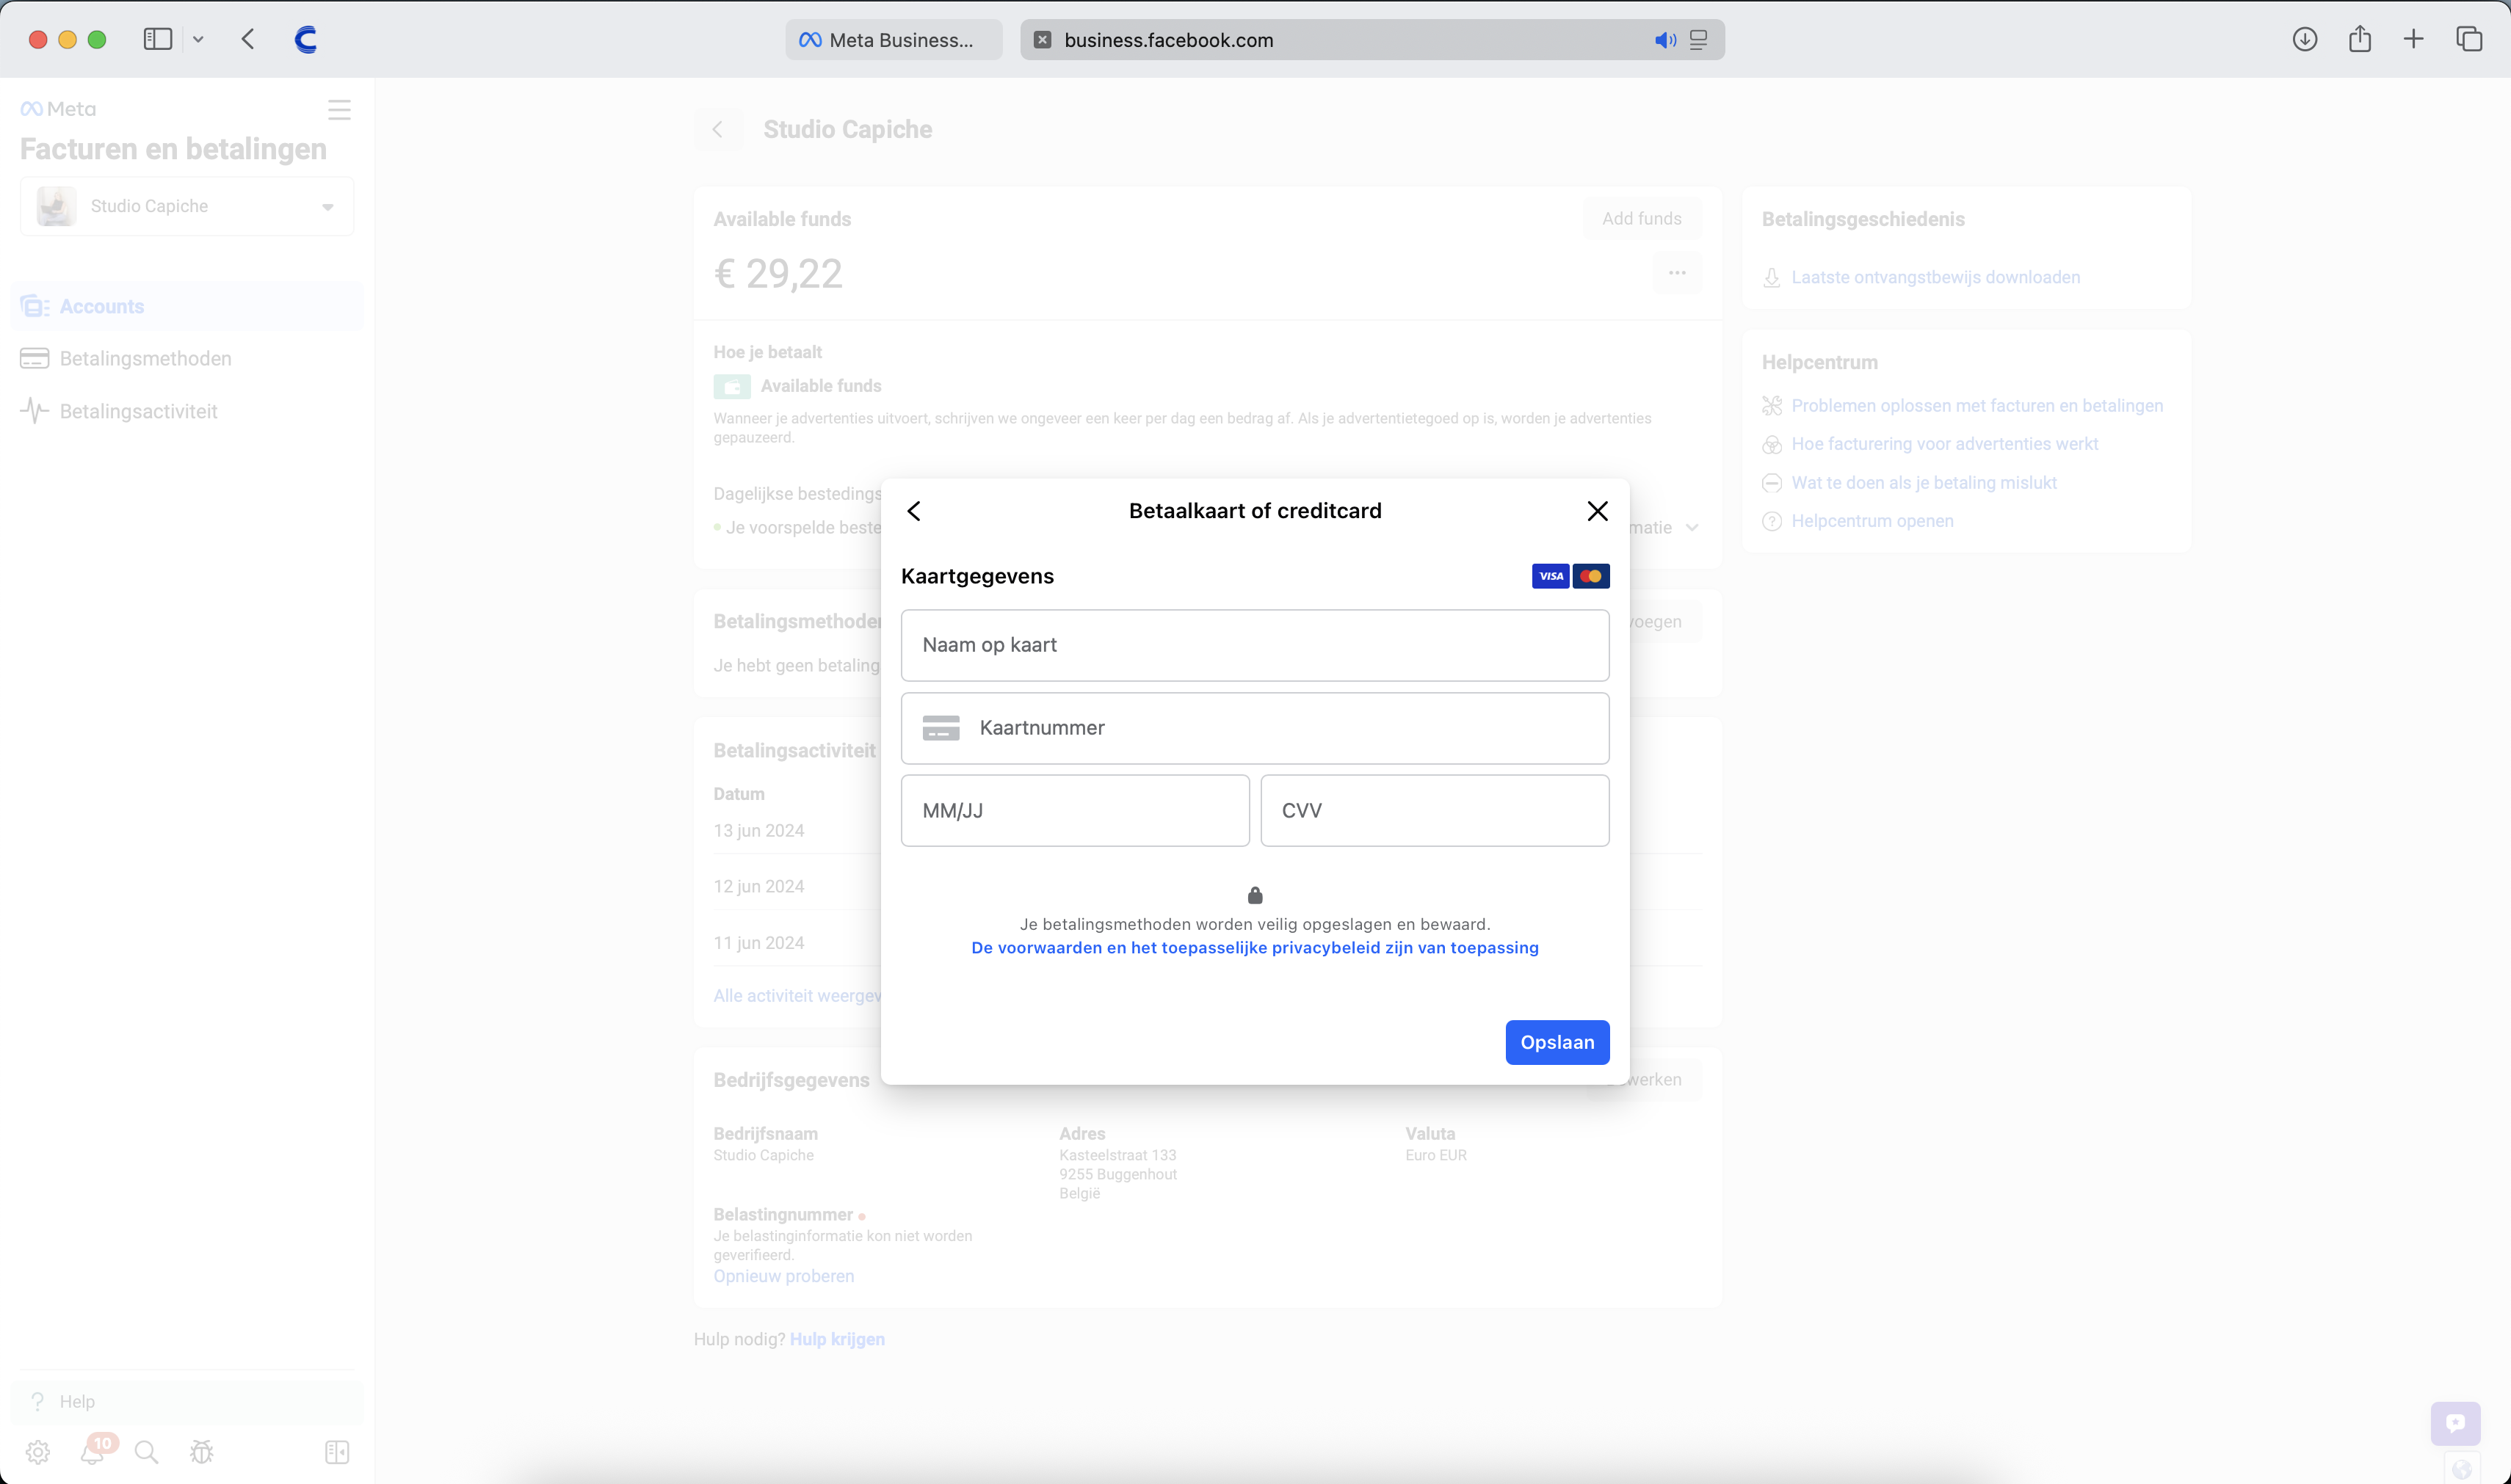Click the 12 jun 2024 activity row
The image size is (2511, 1484).
click(x=758, y=887)
